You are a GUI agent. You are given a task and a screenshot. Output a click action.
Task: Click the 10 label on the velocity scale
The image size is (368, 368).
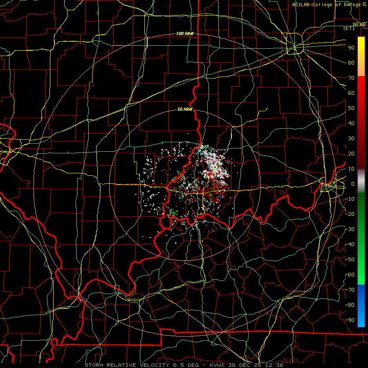(351, 169)
